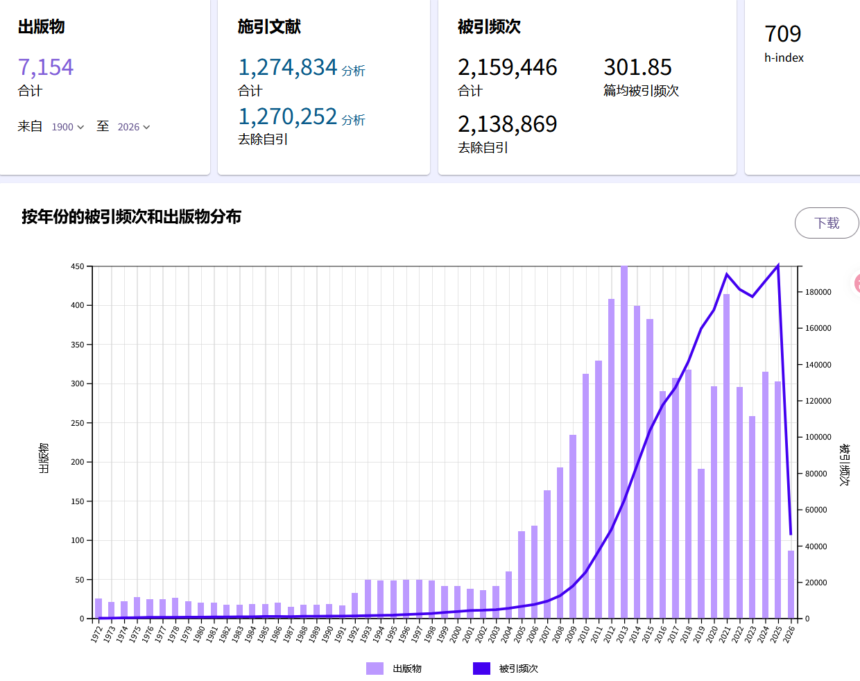Expand the 至 2026 end year dropdown
860x681 pixels.
133,127
